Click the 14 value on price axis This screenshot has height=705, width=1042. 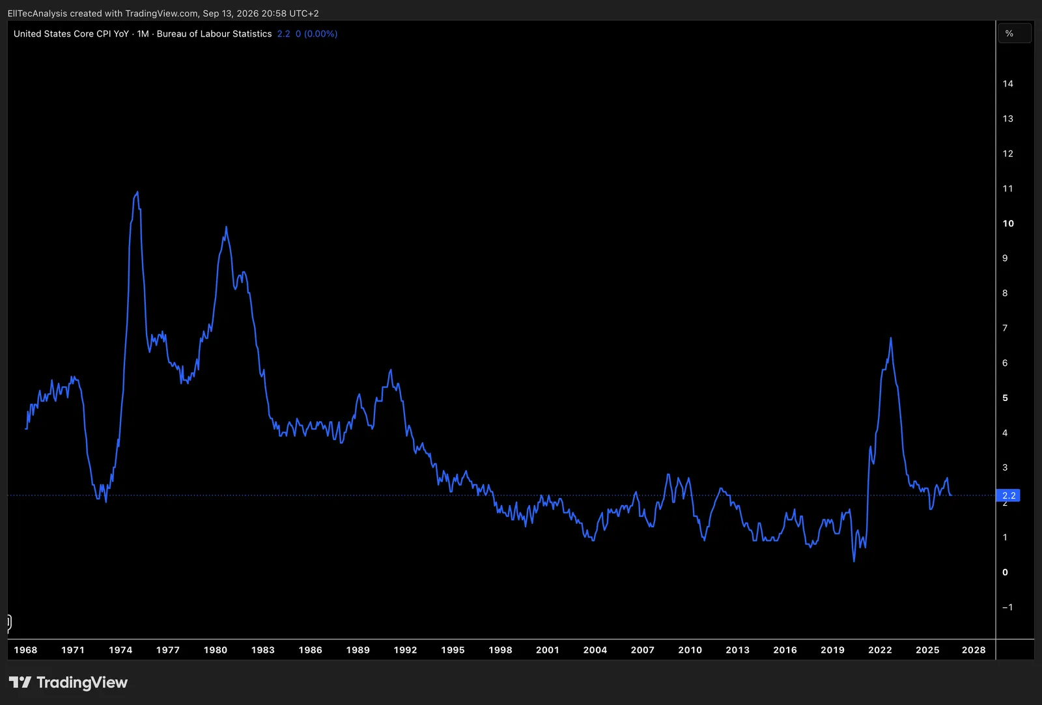[x=1008, y=83]
